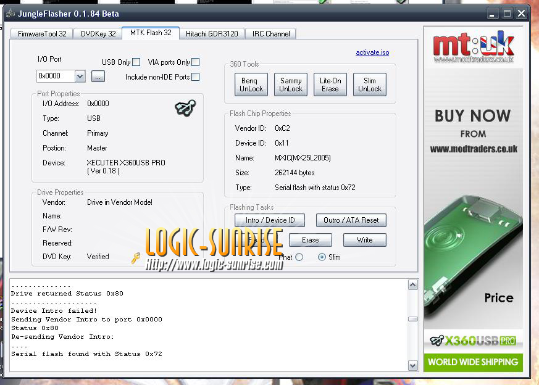Click 'Sending Vendor Intro to port 0x0000' line
This screenshot has width=539, height=385.
[86, 319]
